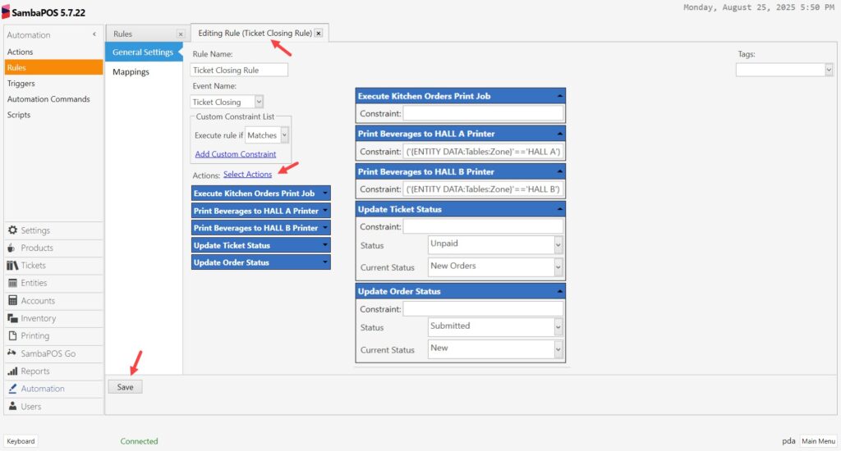The height and width of the screenshot is (451, 841).
Task: Click the SambaPOS Go icon
Action: 11,353
